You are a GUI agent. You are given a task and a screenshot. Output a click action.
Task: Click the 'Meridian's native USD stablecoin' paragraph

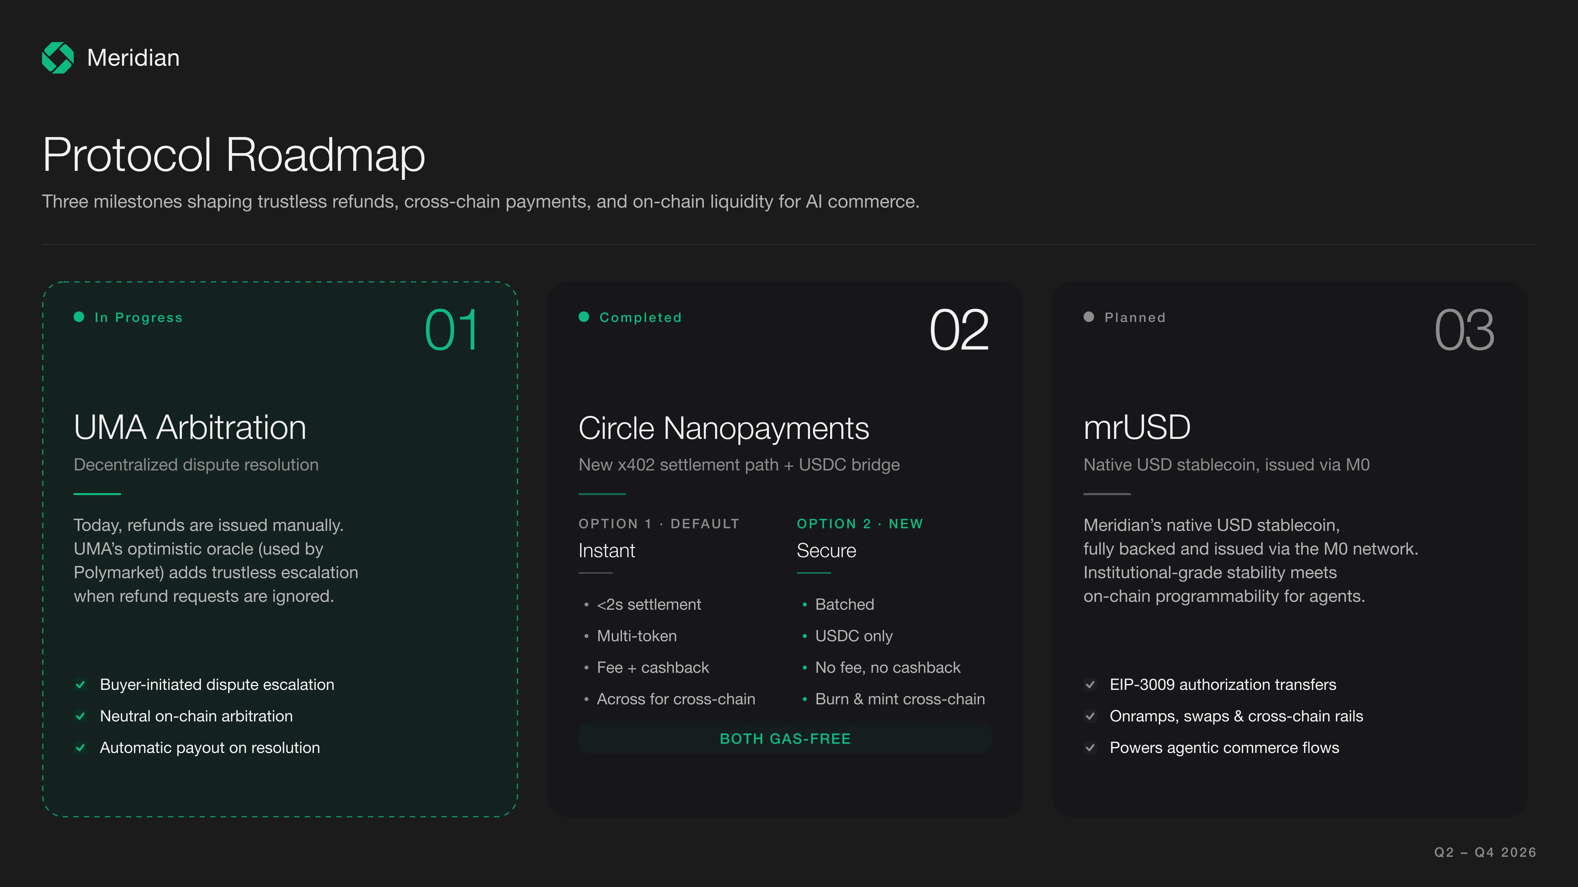point(1250,560)
